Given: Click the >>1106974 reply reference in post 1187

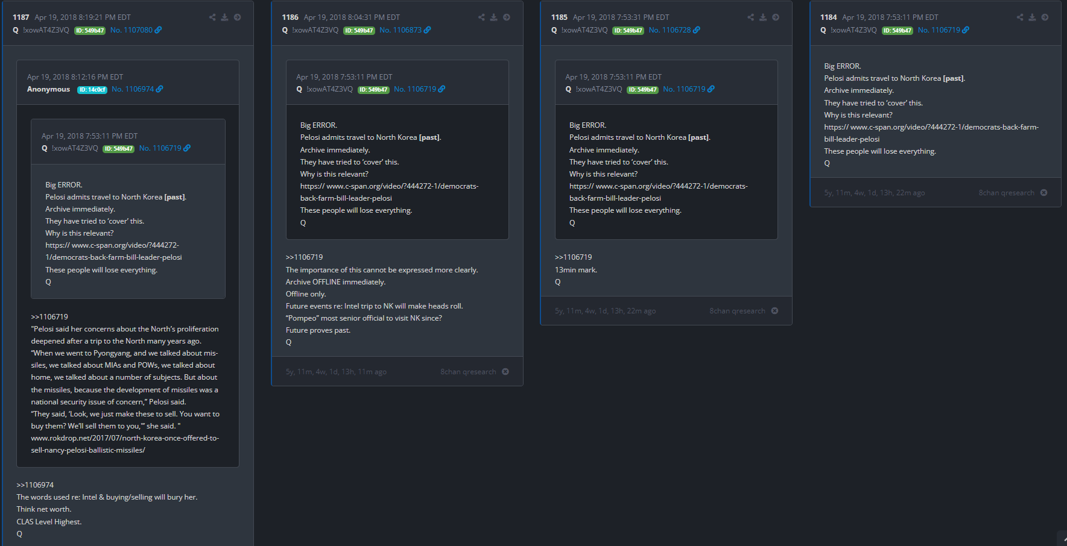Looking at the screenshot, I should pyautogui.click(x=35, y=485).
